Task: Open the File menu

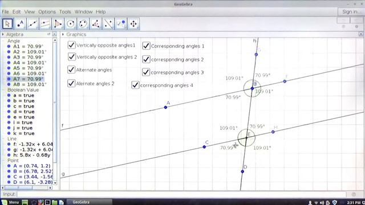Action: [x=5, y=11]
